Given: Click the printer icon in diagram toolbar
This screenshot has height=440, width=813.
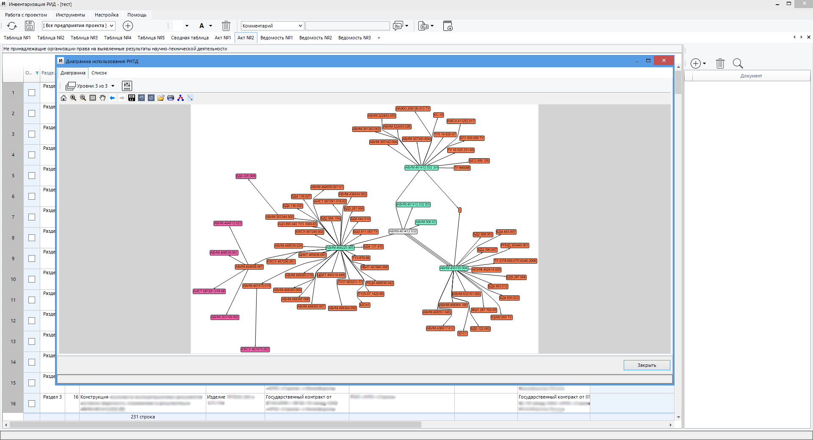Looking at the screenshot, I should (x=171, y=98).
